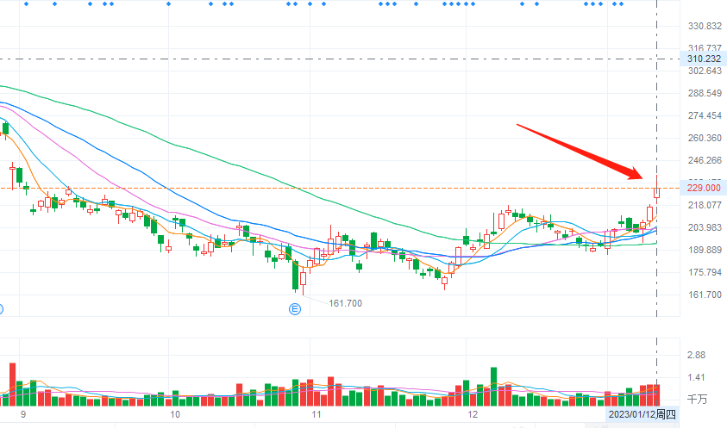The height and width of the screenshot is (428, 727).
Task: Click the month 9 label on time axis
Action: 23,414
